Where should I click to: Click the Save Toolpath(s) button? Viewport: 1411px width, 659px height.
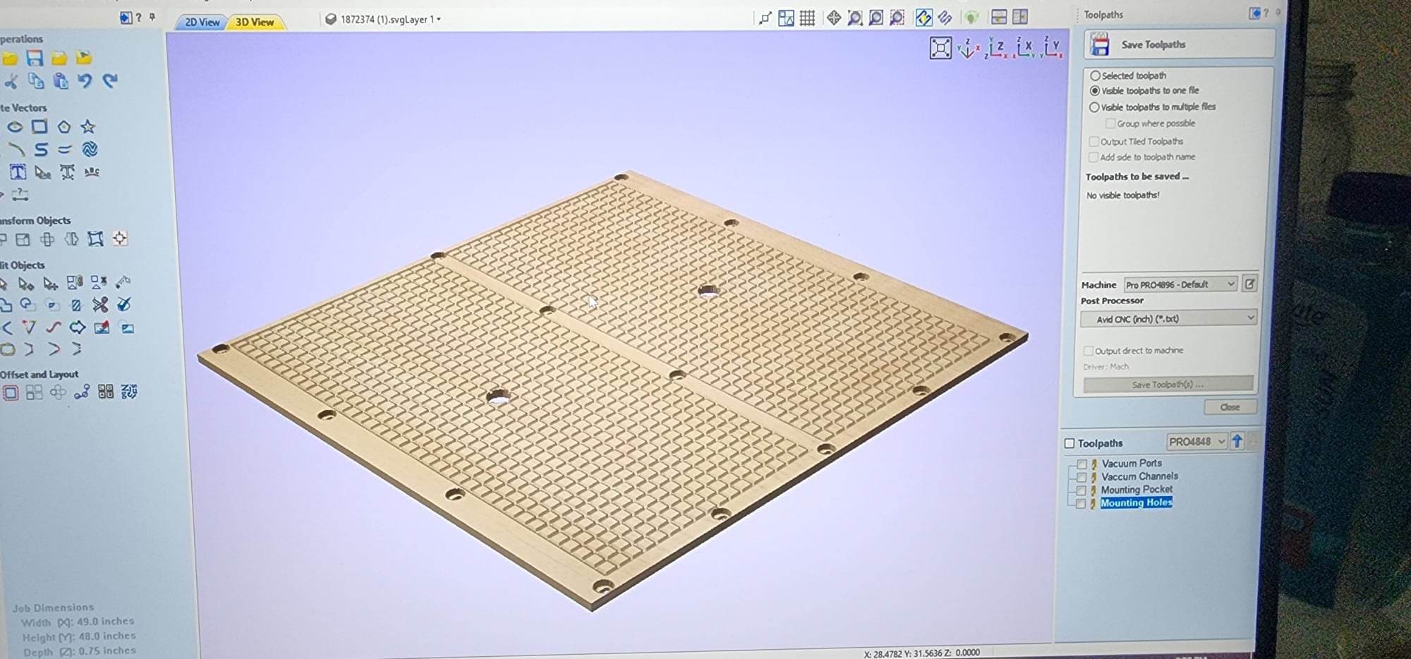(x=1168, y=384)
